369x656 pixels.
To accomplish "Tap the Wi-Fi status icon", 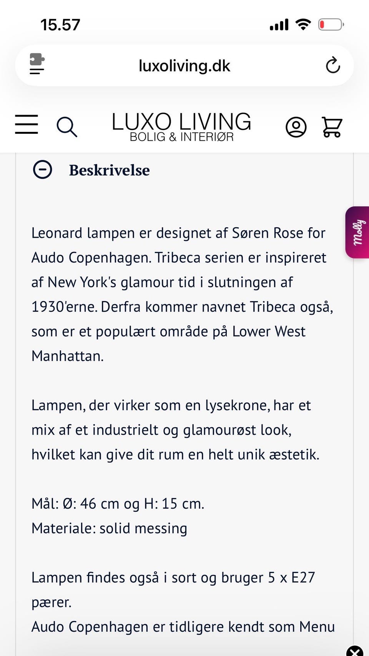I will pyautogui.click(x=303, y=25).
